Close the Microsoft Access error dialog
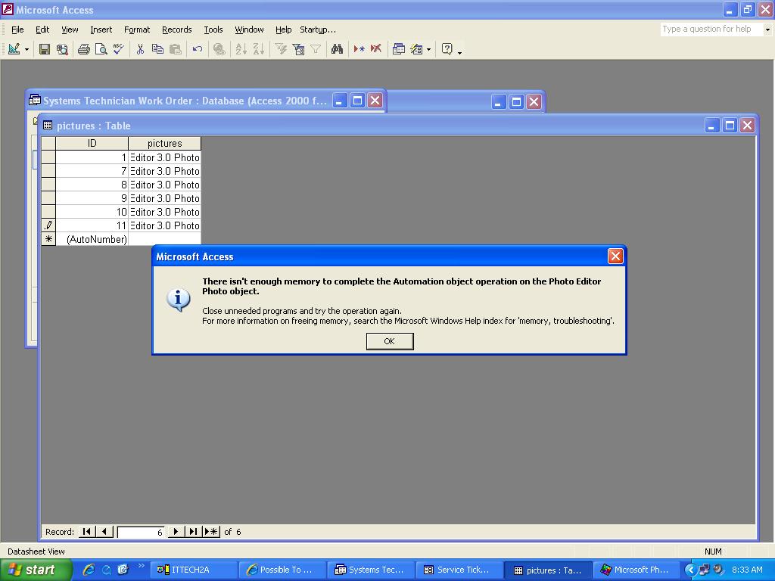 coord(615,256)
